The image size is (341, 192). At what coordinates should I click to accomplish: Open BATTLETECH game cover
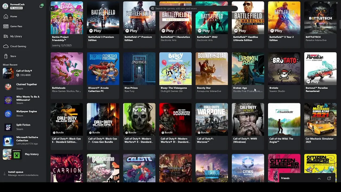pos(320,18)
